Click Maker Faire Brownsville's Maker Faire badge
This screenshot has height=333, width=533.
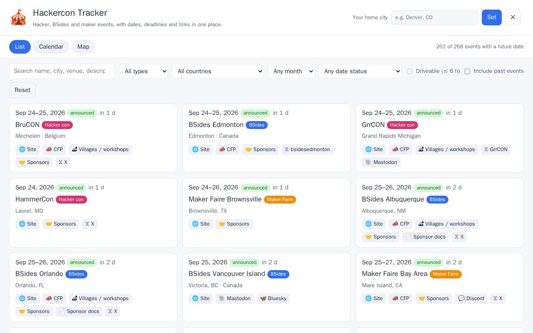click(x=280, y=199)
